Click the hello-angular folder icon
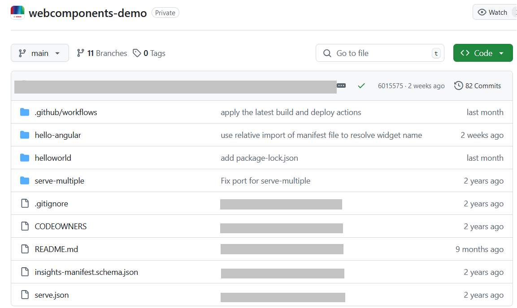Viewport: 517px width, 308px height. [x=25, y=135]
